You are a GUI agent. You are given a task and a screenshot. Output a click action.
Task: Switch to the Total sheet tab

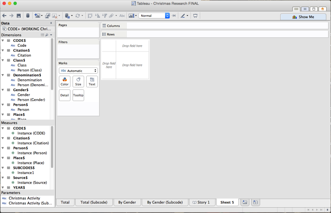click(x=65, y=202)
